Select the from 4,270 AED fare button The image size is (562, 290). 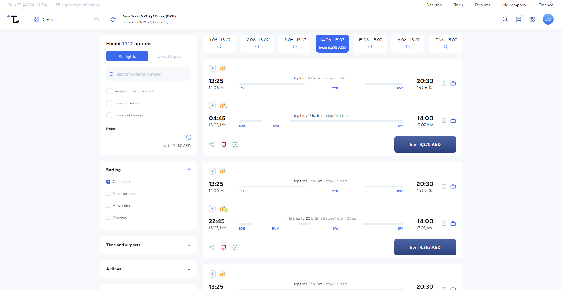[x=425, y=144]
